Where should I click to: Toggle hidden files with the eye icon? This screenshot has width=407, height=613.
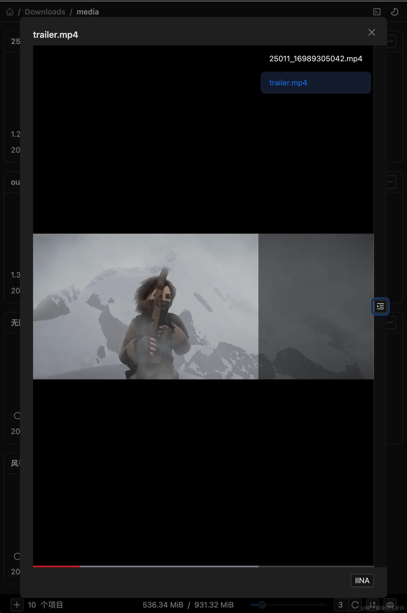(390, 605)
